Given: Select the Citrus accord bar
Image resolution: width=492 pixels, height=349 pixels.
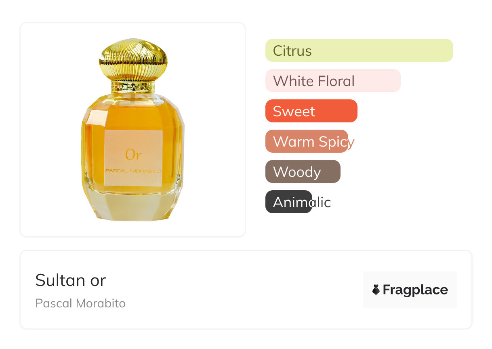Looking at the screenshot, I should [x=359, y=50].
